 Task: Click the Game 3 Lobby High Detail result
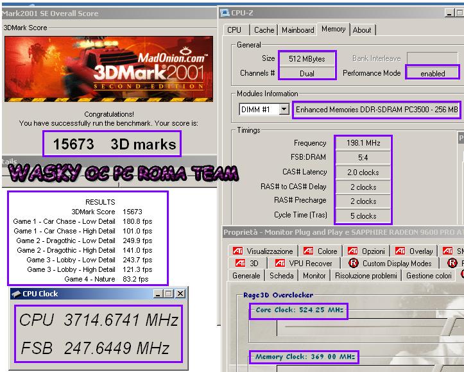point(90,269)
